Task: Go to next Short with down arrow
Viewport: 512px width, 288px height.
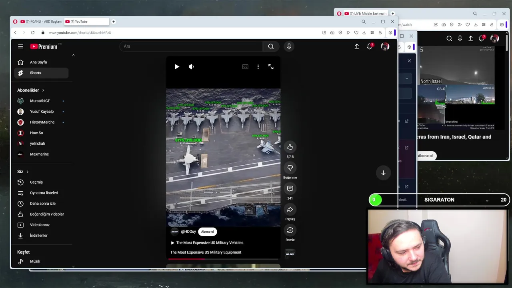Action: click(x=383, y=173)
